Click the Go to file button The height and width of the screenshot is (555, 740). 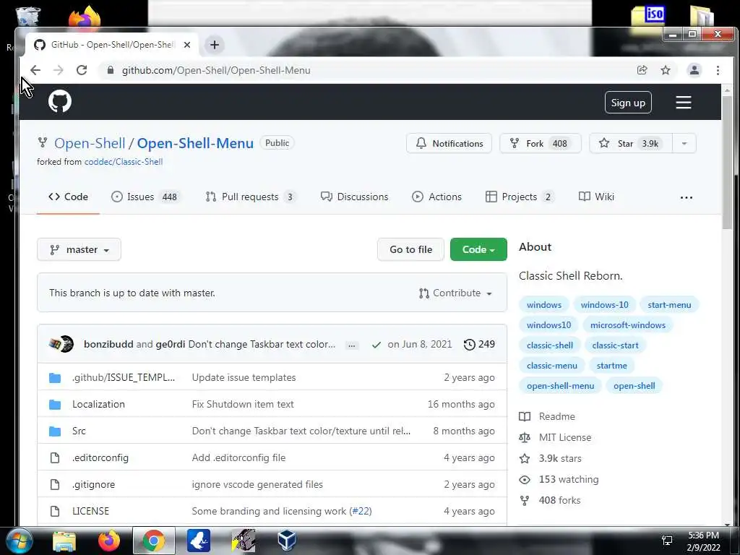click(410, 249)
